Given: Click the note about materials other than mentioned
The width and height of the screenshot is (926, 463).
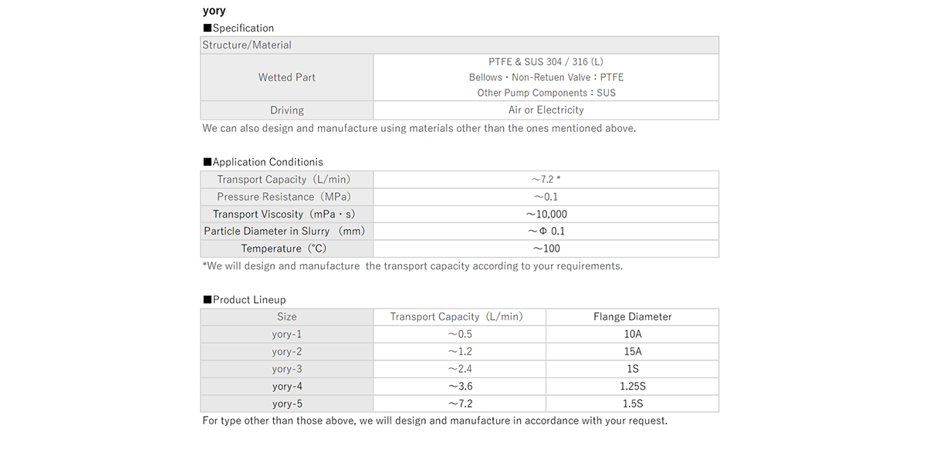Looking at the screenshot, I should [x=419, y=128].
